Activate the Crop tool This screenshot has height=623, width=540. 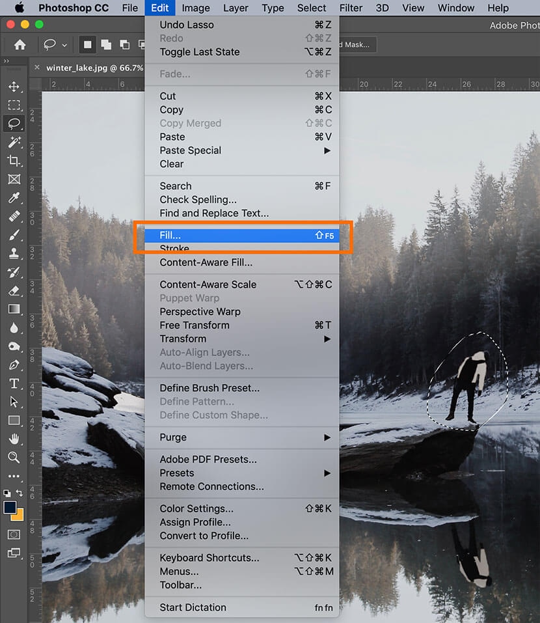pyautogui.click(x=14, y=161)
